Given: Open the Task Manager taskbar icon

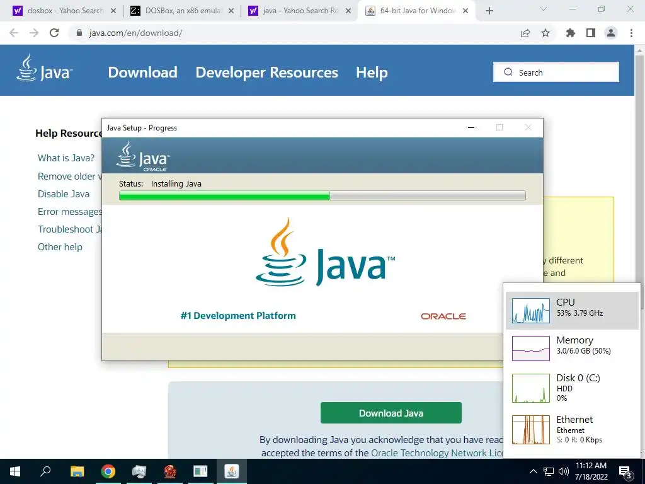Looking at the screenshot, I should point(139,471).
